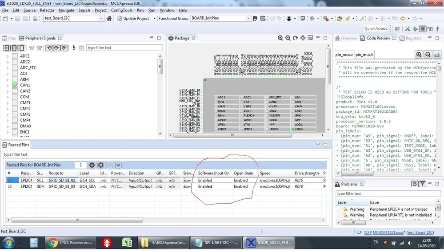Open the calculator taskbar icon
This screenshot has height=252, width=444.
[x=34, y=243]
